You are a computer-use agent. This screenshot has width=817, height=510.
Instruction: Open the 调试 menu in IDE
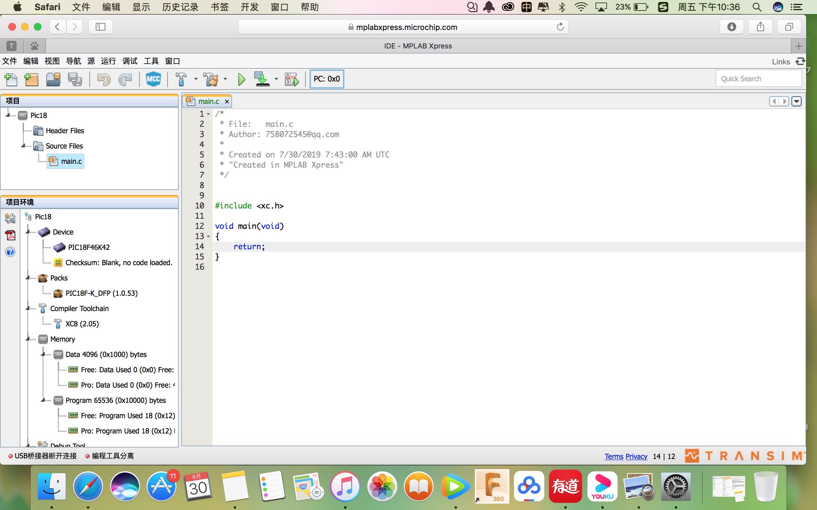click(x=130, y=61)
